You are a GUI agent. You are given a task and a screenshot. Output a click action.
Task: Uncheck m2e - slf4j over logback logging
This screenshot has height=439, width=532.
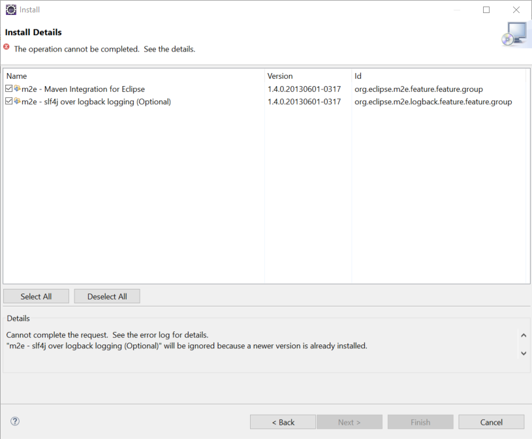coord(9,101)
